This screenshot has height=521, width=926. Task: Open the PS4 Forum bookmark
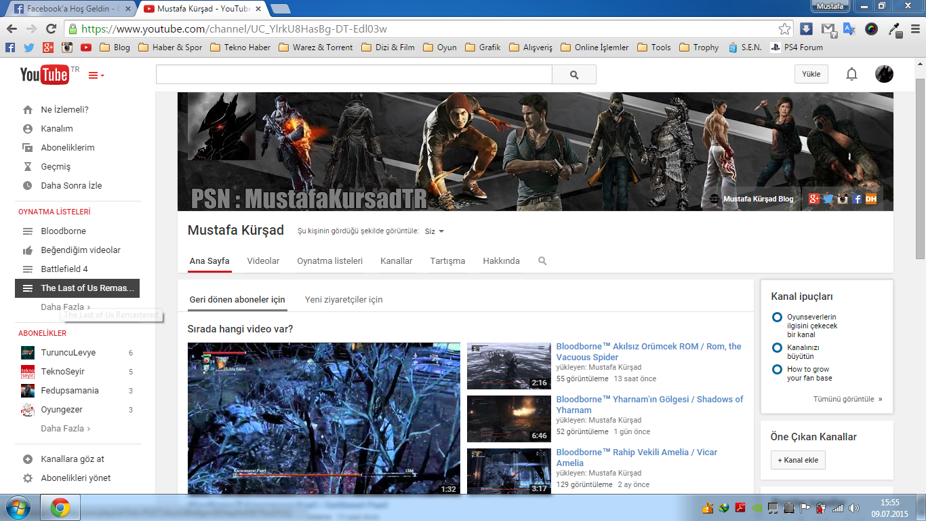[796, 47]
